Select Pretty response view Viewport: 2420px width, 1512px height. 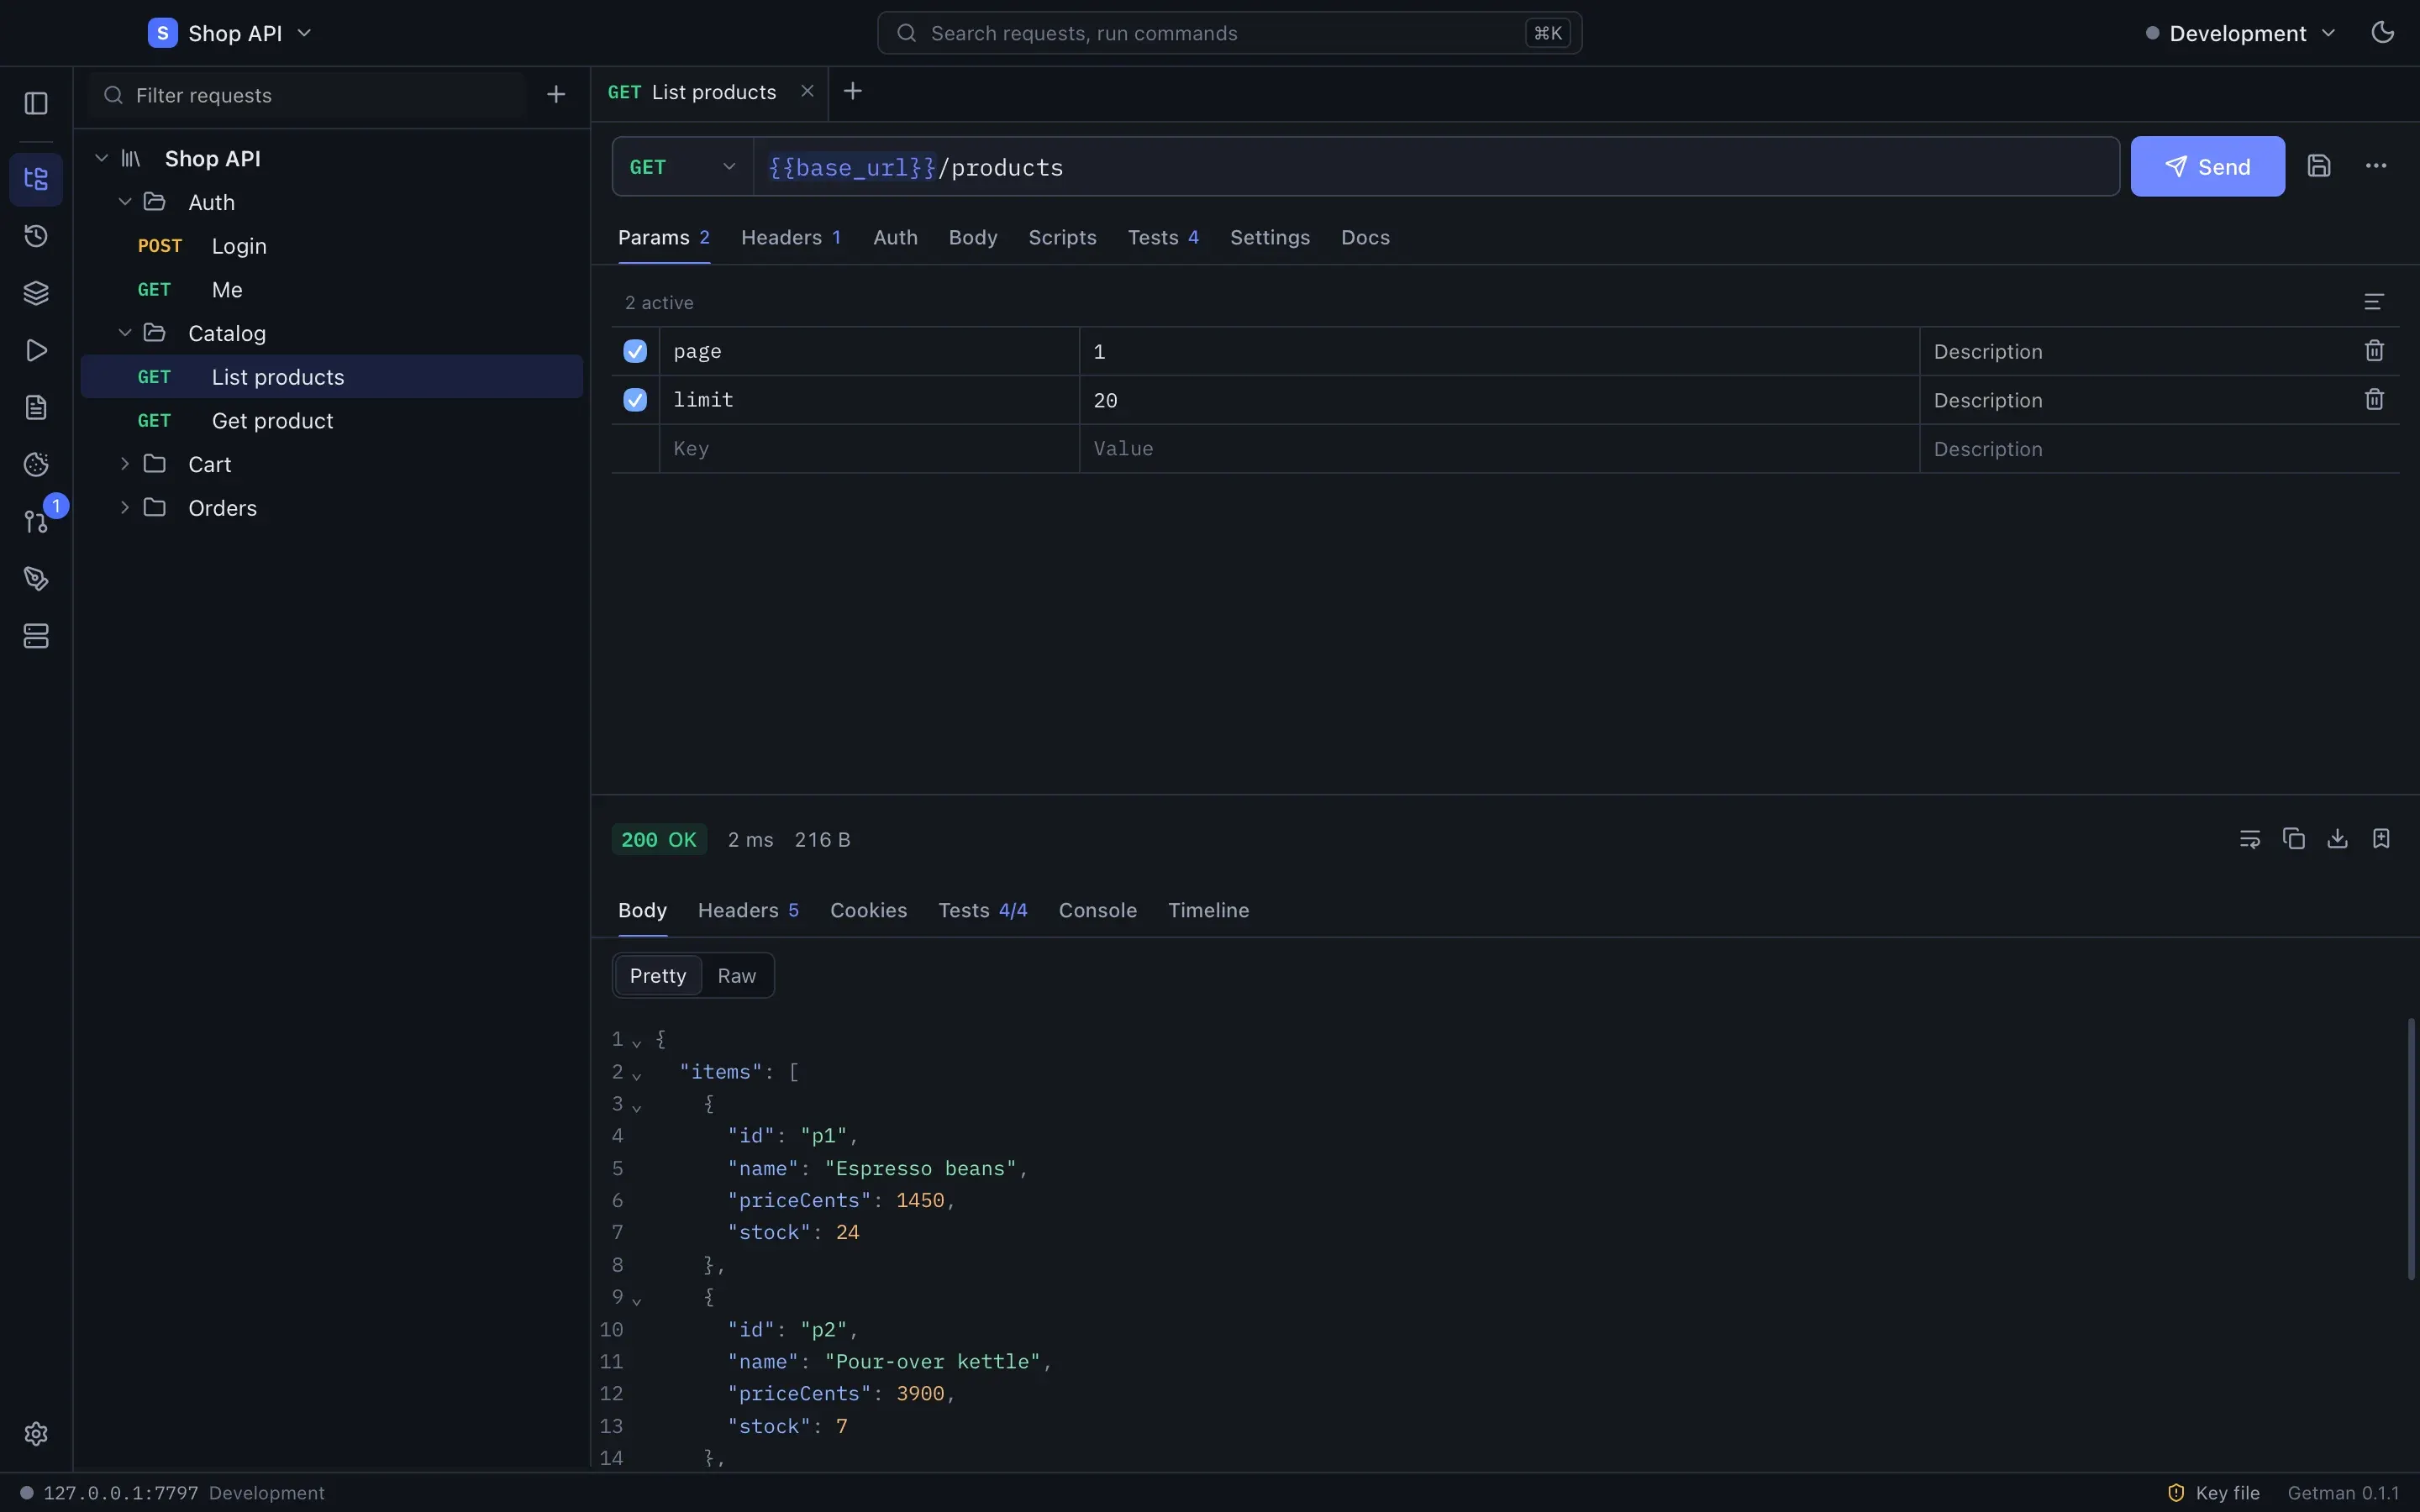[658, 976]
